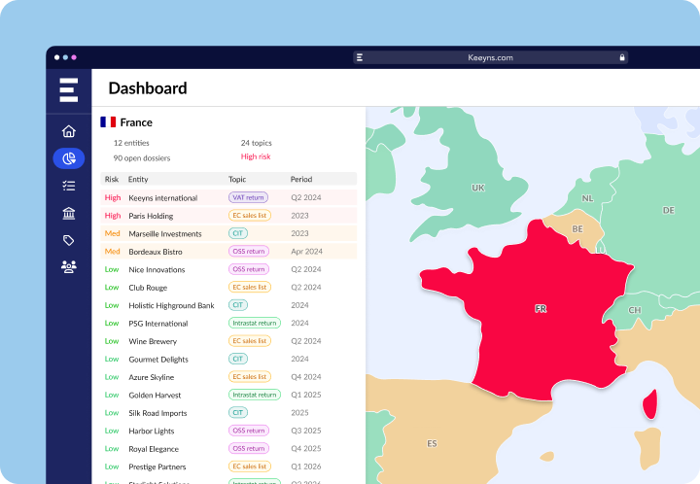Click Marseille Investments CIT tag
Viewport: 700px width, 484px height.
pos(238,233)
